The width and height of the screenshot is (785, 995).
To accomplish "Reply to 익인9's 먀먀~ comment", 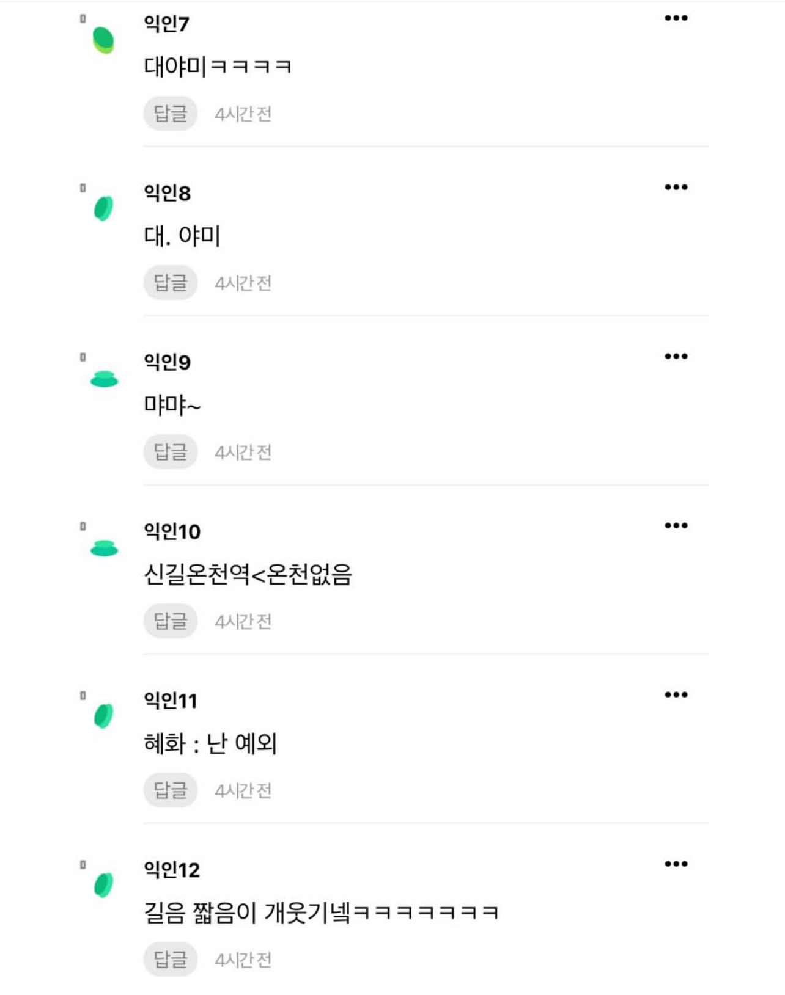I will (170, 452).
